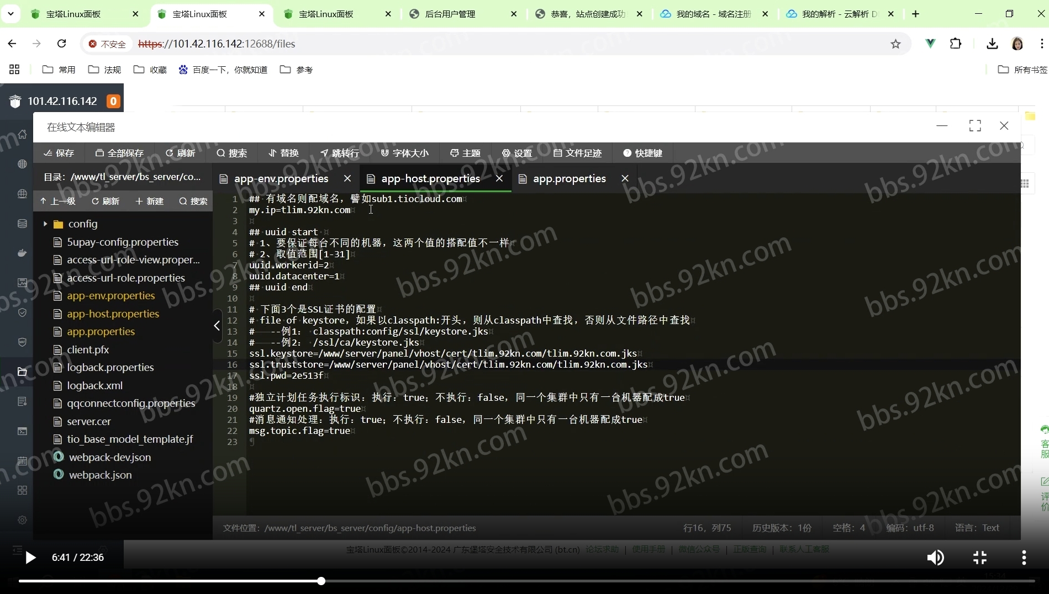
Task: Minimize the online text editor dialog
Action: [942, 126]
